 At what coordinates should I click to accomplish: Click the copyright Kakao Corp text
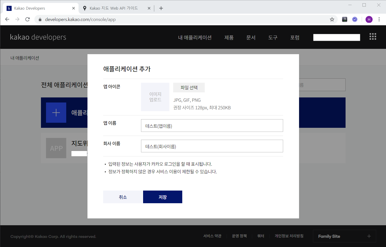(x=53, y=237)
